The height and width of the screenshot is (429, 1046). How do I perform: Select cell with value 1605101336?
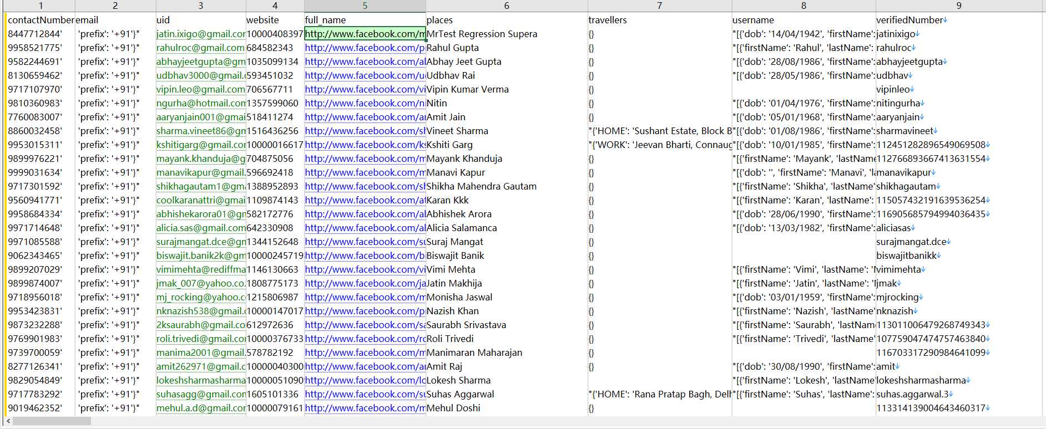pyautogui.click(x=275, y=394)
